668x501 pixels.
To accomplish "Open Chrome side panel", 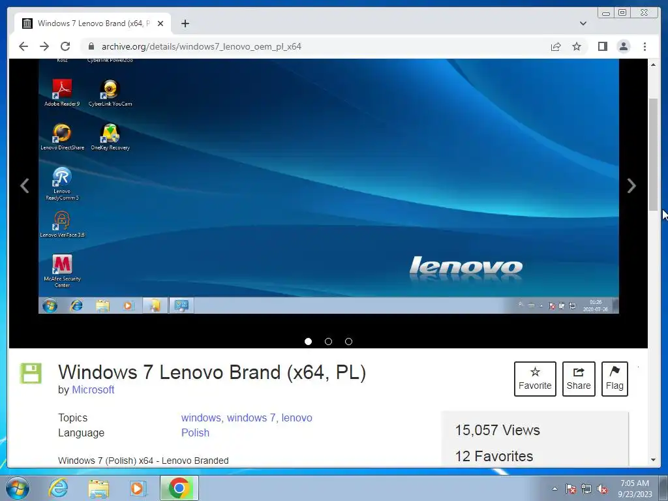I will tap(602, 46).
